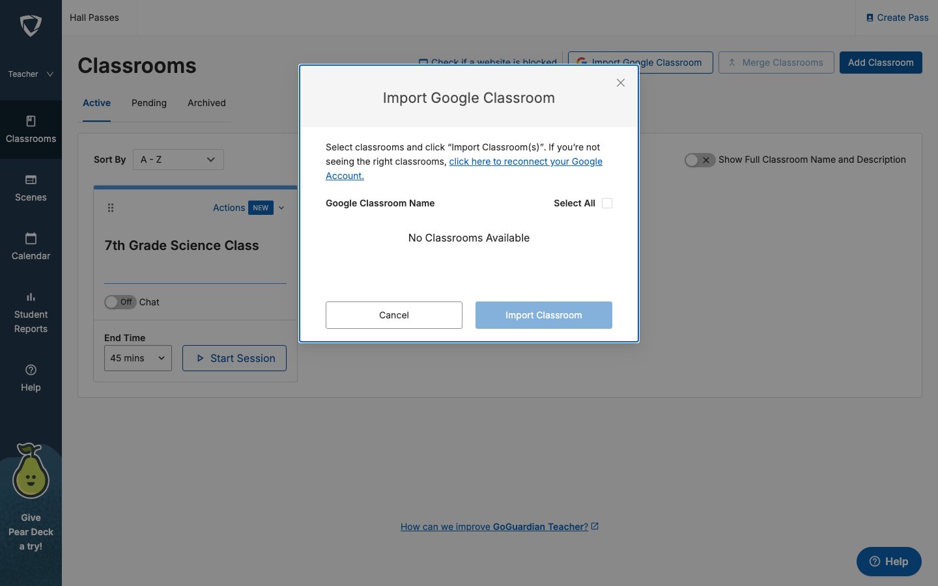Open the Actions menu on the class card
This screenshot has height=586, width=938.
point(249,208)
